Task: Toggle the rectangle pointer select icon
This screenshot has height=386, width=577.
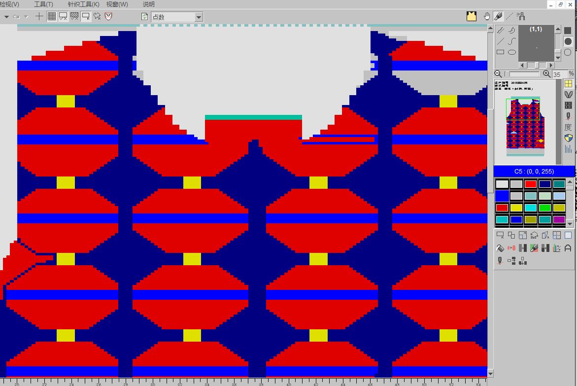Action: pos(86,16)
